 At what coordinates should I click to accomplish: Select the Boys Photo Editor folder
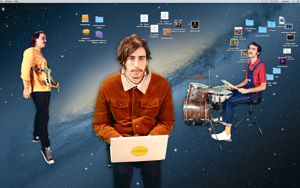[x=262, y=30]
